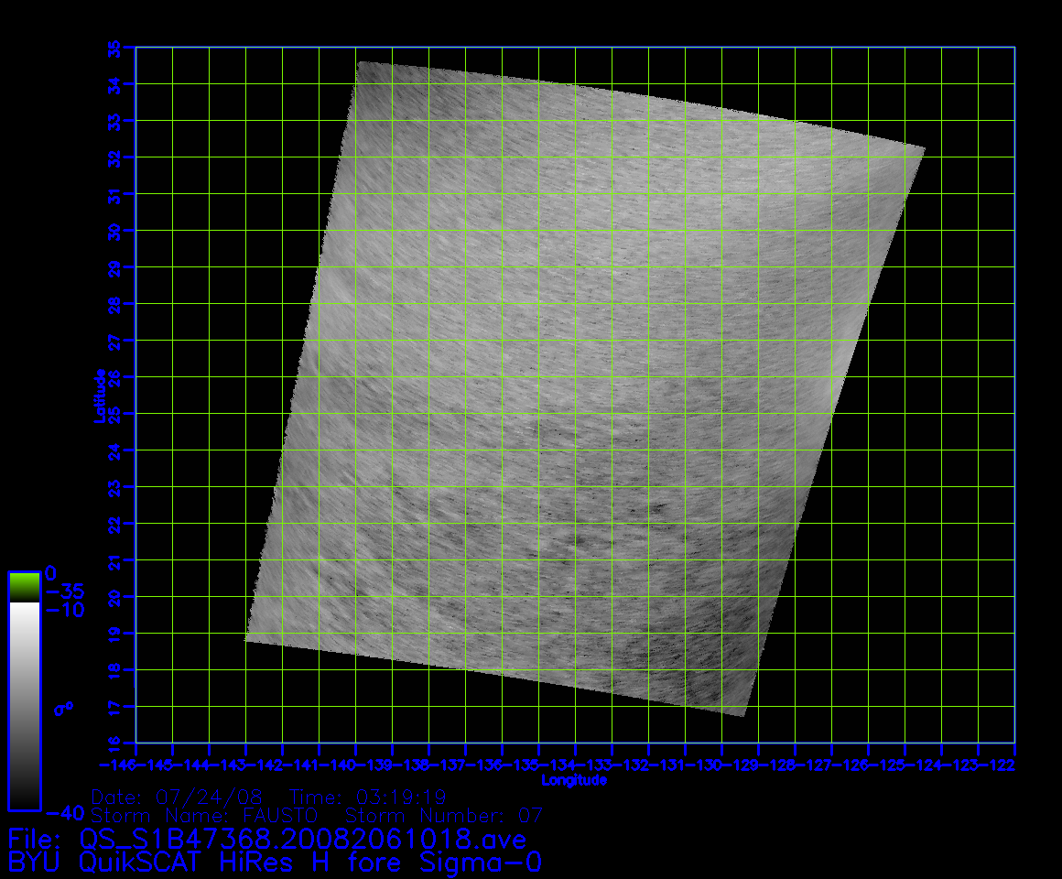The image size is (1062, 879).
Task: Select the Latitude axis title
Action: pyautogui.click(x=97, y=396)
